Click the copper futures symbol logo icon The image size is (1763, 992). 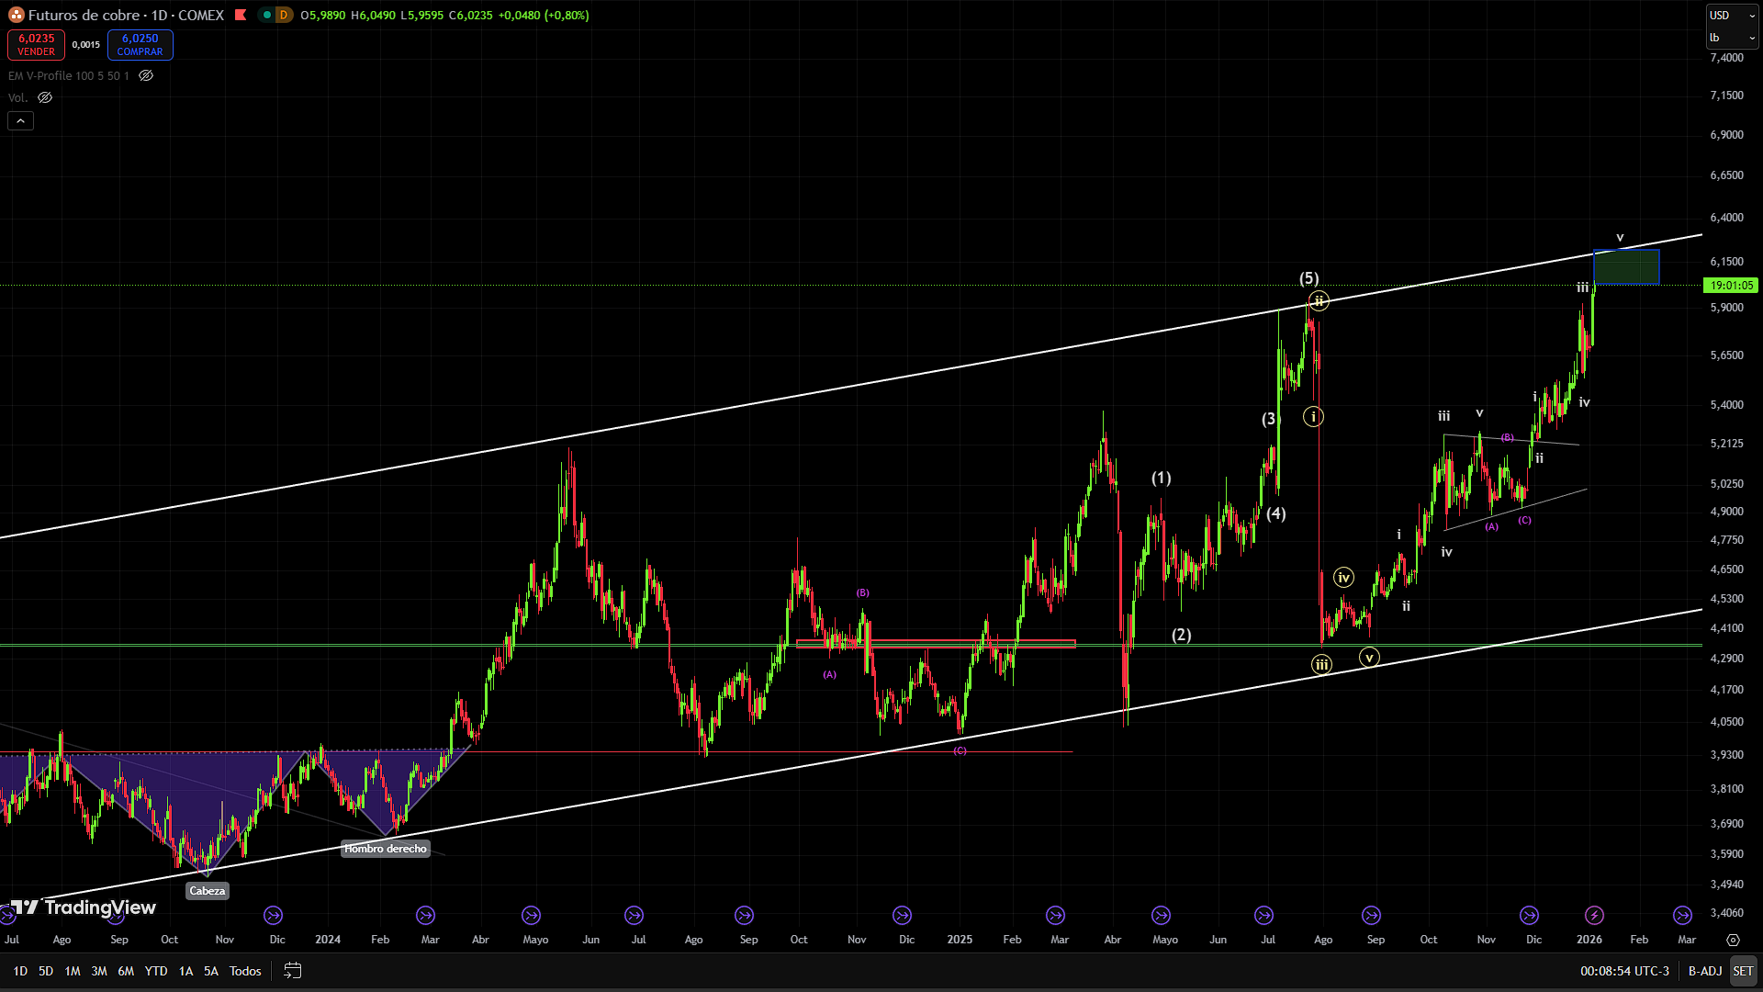pyautogui.click(x=16, y=15)
